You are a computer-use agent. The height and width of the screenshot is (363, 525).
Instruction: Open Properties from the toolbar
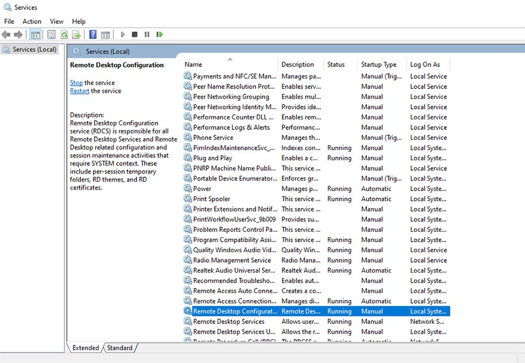click(x=51, y=35)
